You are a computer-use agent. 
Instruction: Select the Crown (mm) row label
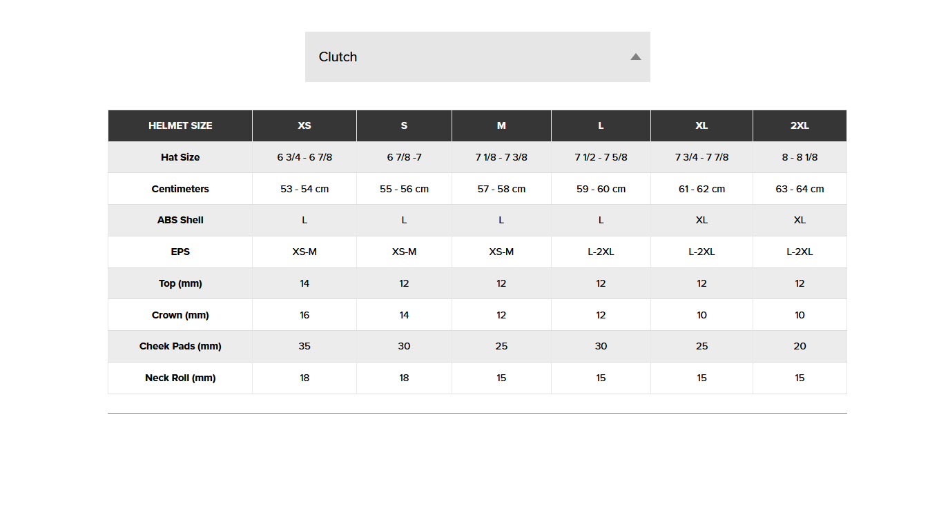tap(180, 315)
